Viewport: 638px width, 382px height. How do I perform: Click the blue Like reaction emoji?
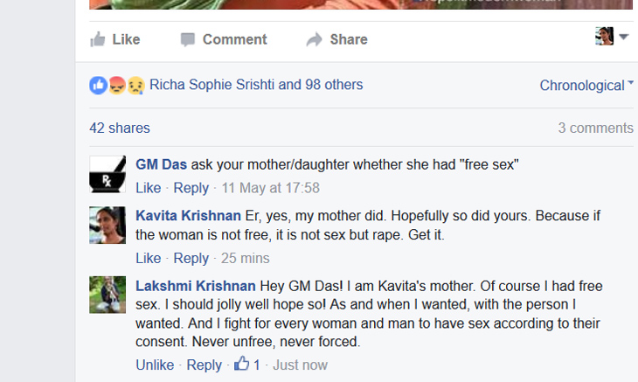[98, 86]
